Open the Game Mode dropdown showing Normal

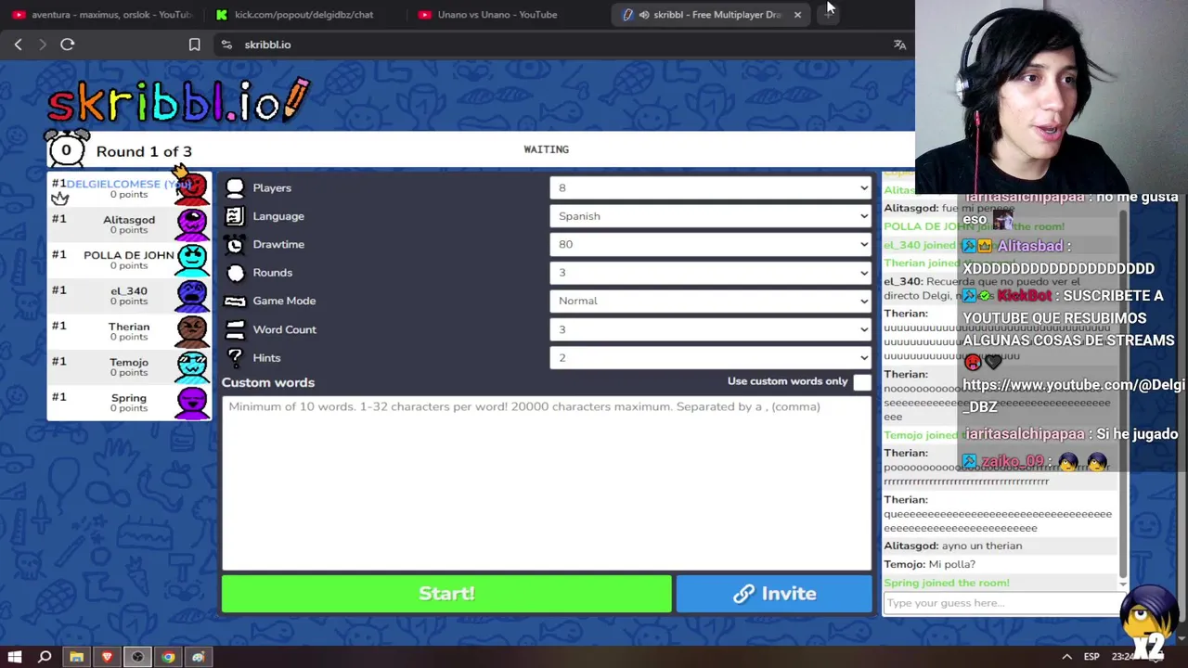[711, 302]
